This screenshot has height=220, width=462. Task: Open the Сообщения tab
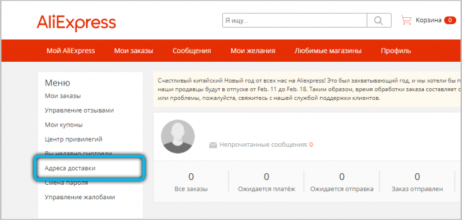[192, 51]
